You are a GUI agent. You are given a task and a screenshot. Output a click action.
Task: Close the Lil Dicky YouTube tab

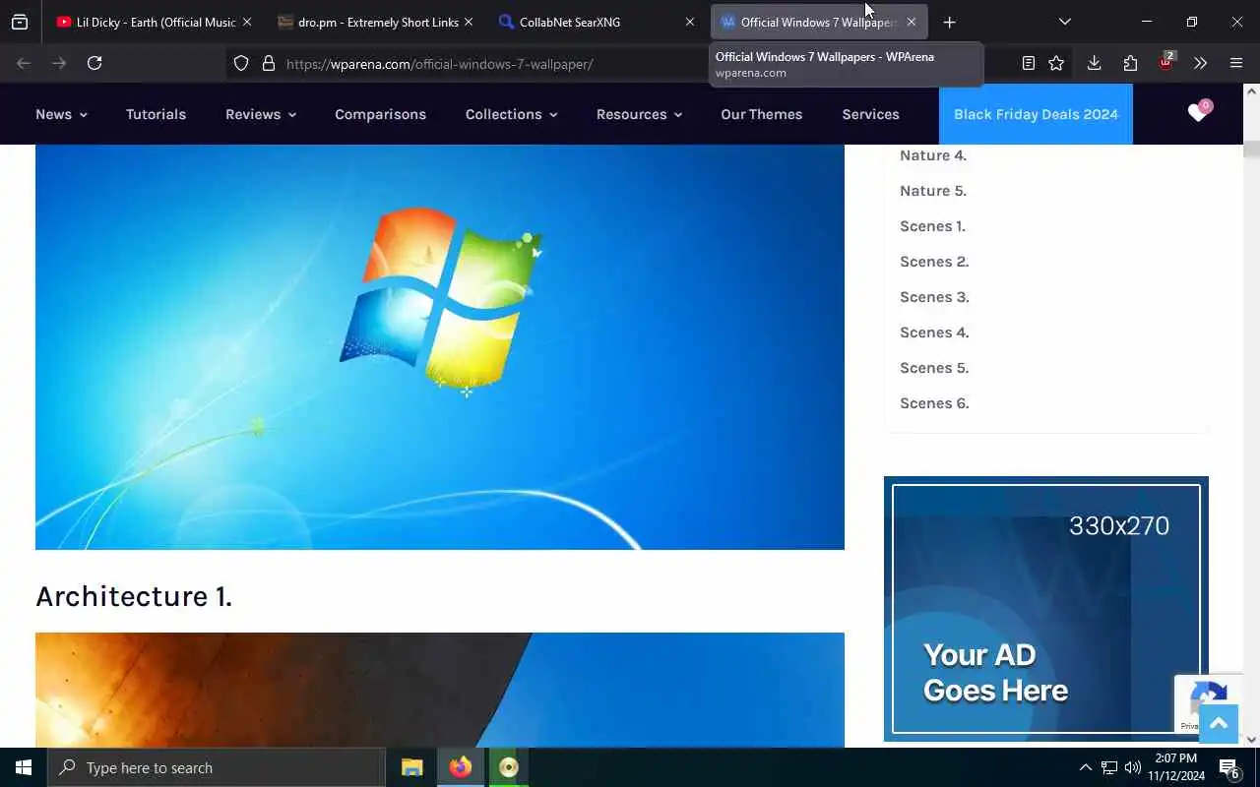pyautogui.click(x=247, y=22)
